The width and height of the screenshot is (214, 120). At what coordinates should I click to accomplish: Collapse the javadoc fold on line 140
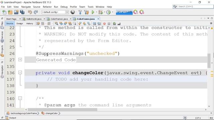(x=20, y=98)
